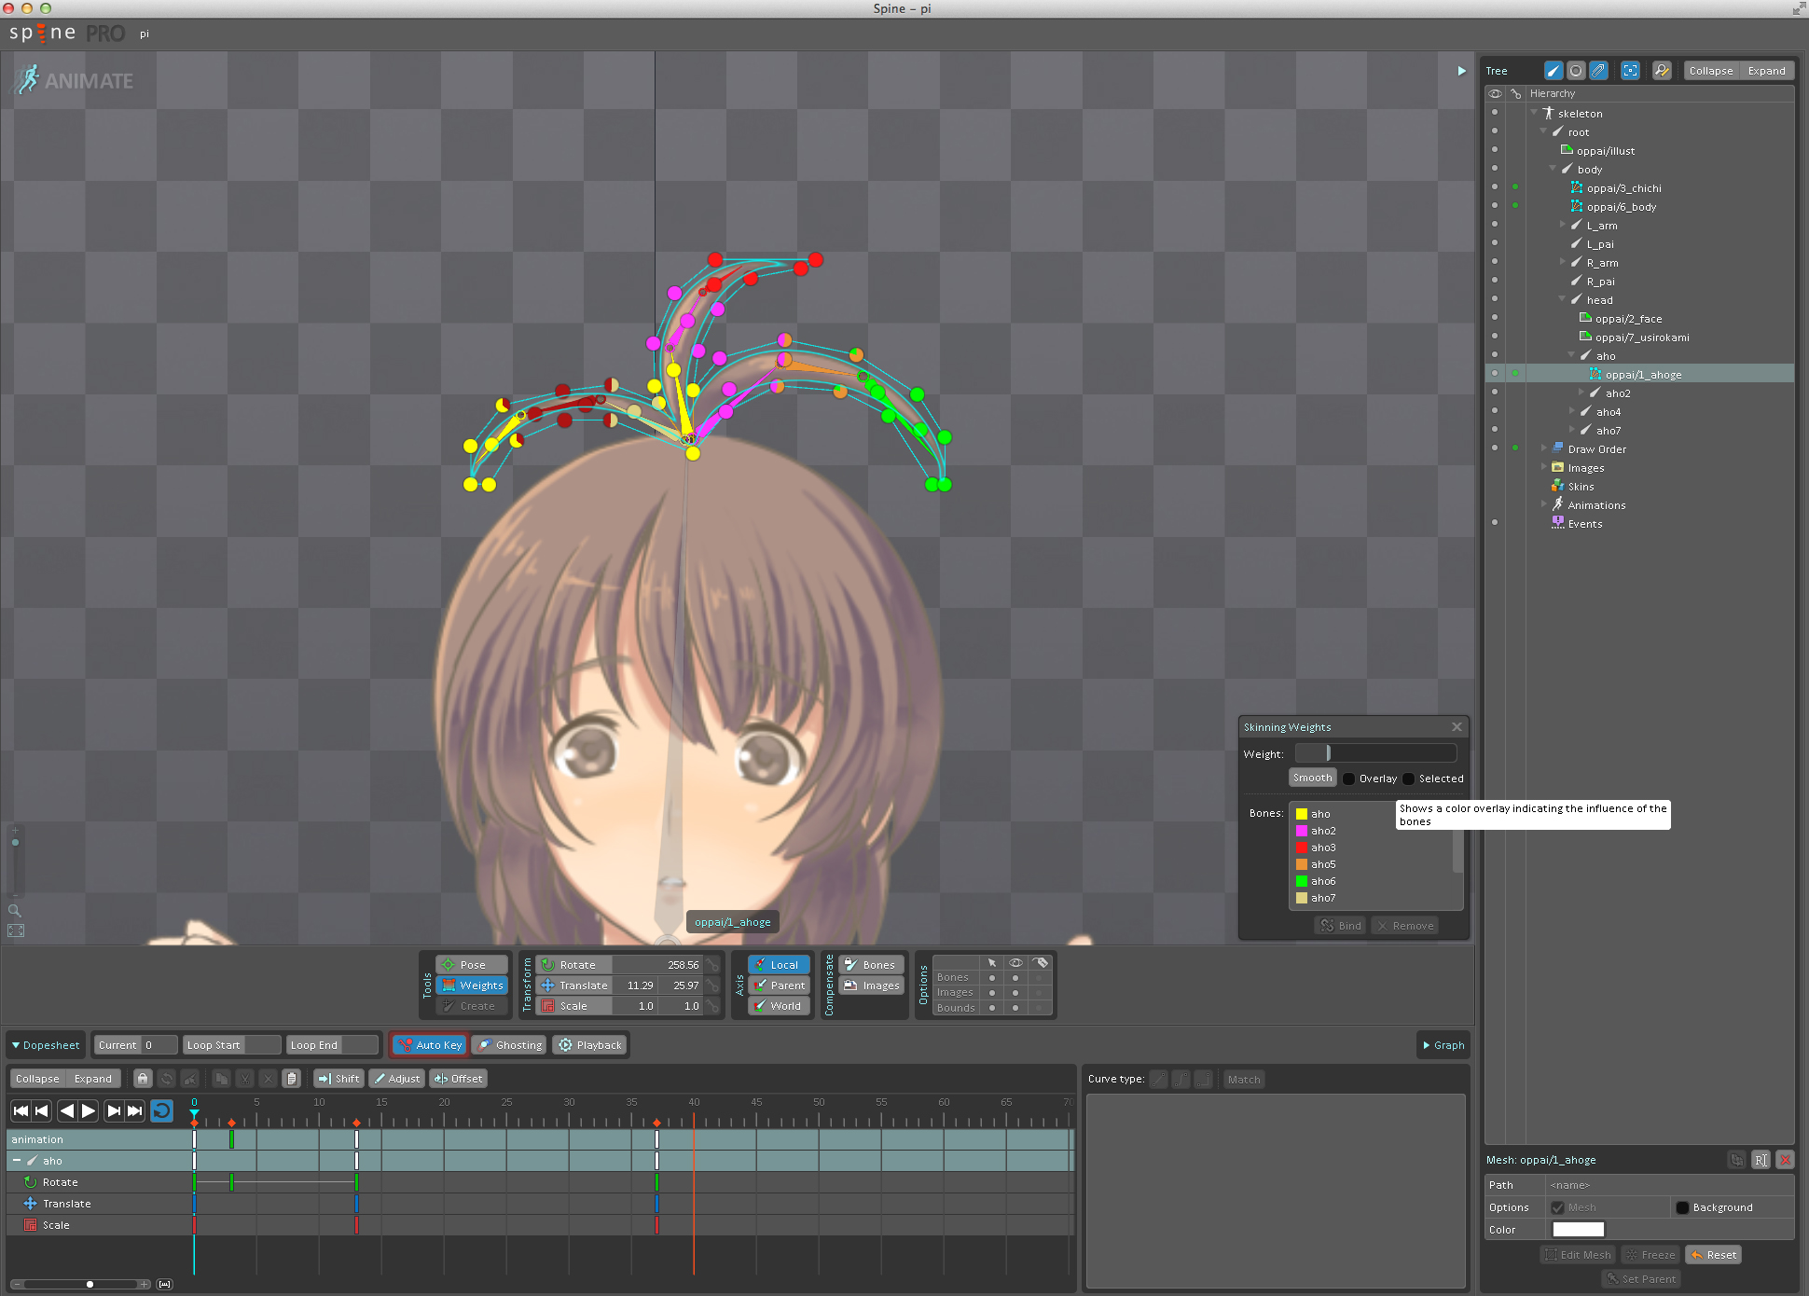Viewport: 1809px width, 1296px height.
Task: Select World axis mode
Action: tap(779, 1006)
